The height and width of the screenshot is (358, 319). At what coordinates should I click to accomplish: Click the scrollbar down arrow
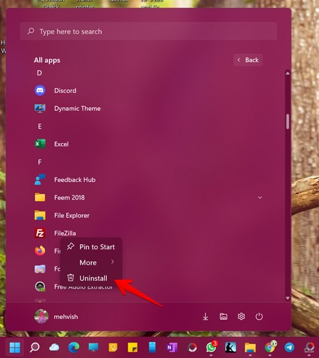[288, 298]
